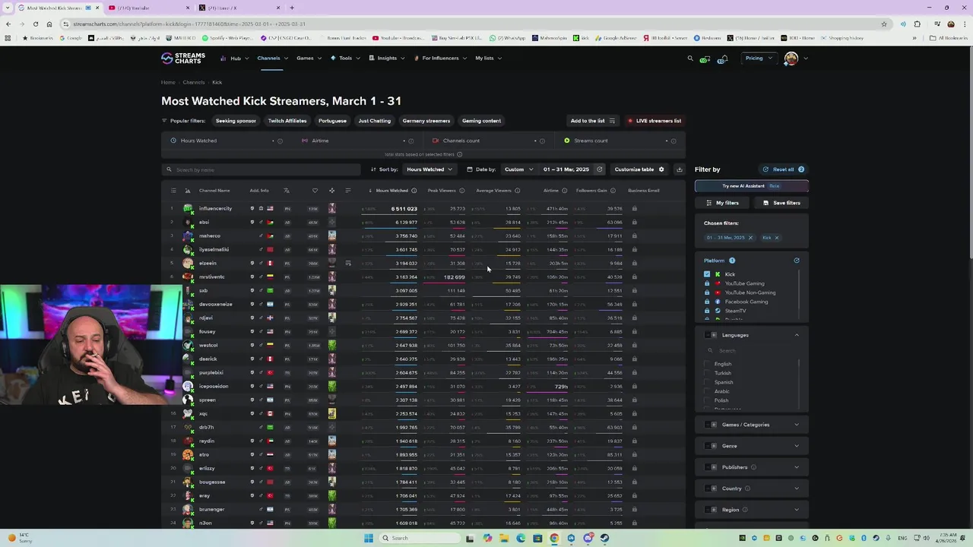Check the Spanish language checkbox
The width and height of the screenshot is (973, 547).
(708, 382)
